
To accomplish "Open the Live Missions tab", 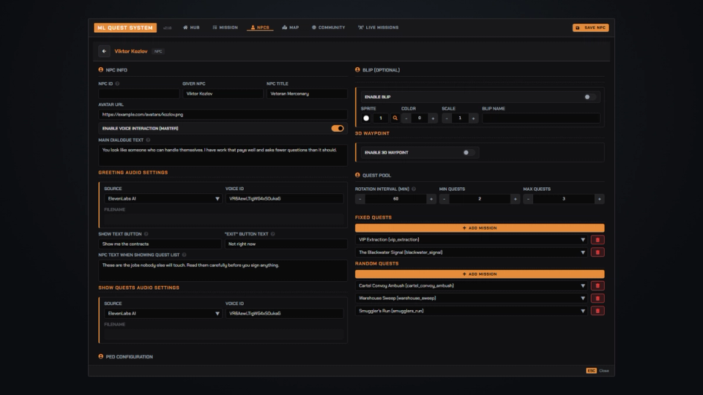I will click(x=378, y=27).
